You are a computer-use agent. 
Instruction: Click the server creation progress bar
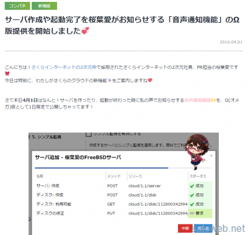point(123,168)
